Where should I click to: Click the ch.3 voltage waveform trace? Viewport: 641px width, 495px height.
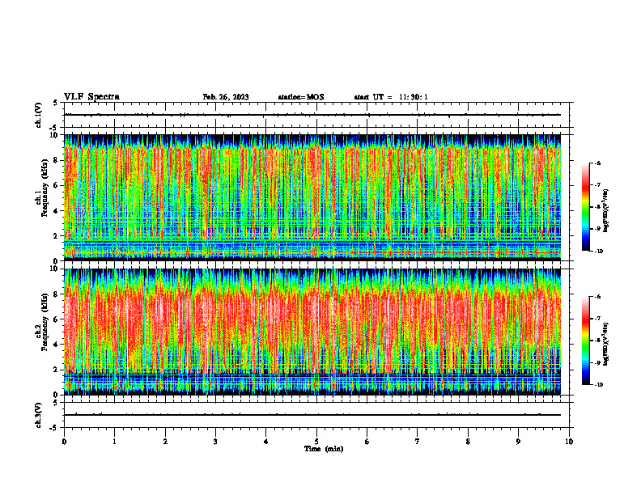[x=312, y=415]
